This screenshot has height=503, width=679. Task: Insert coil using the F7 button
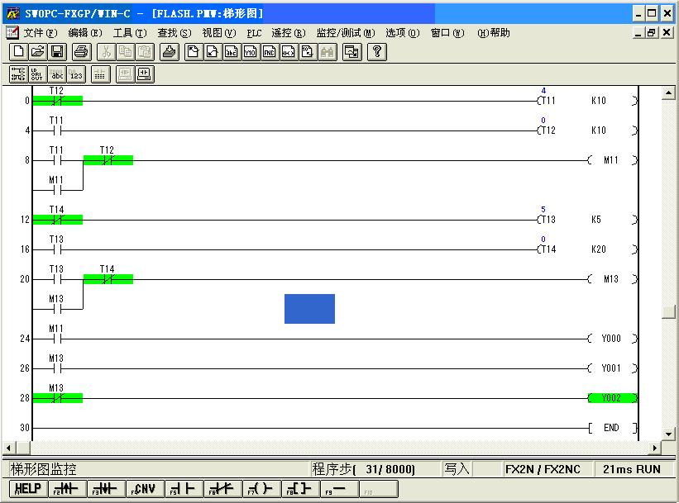click(262, 488)
